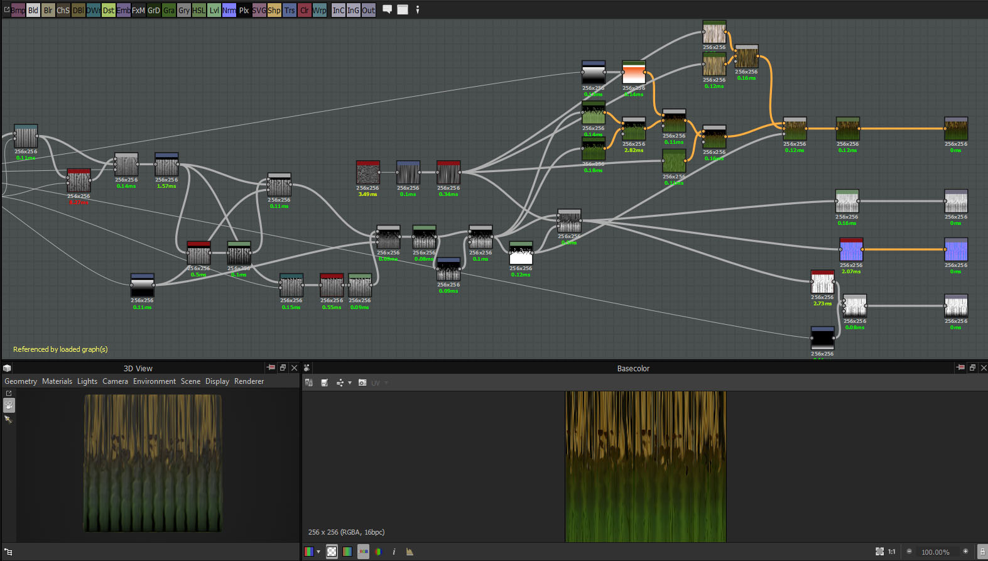
Task: Reset 2D view zoom to 1:1
Action: [x=892, y=552]
